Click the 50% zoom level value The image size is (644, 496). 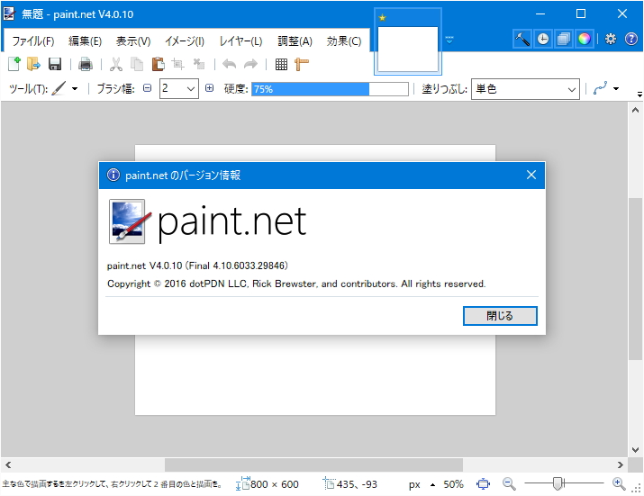click(x=453, y=484)
